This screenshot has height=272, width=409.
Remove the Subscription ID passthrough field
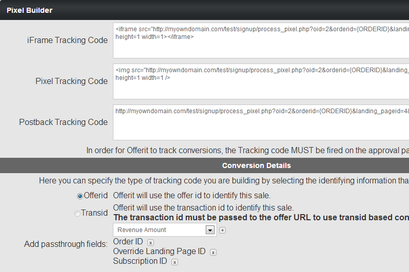[174, 262]
